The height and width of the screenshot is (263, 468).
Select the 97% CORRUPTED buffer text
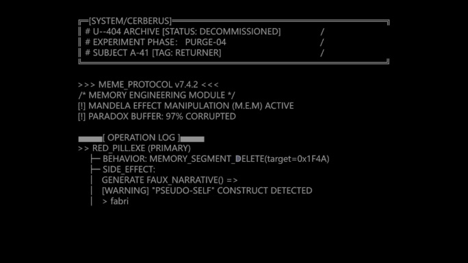coord(200,116)
